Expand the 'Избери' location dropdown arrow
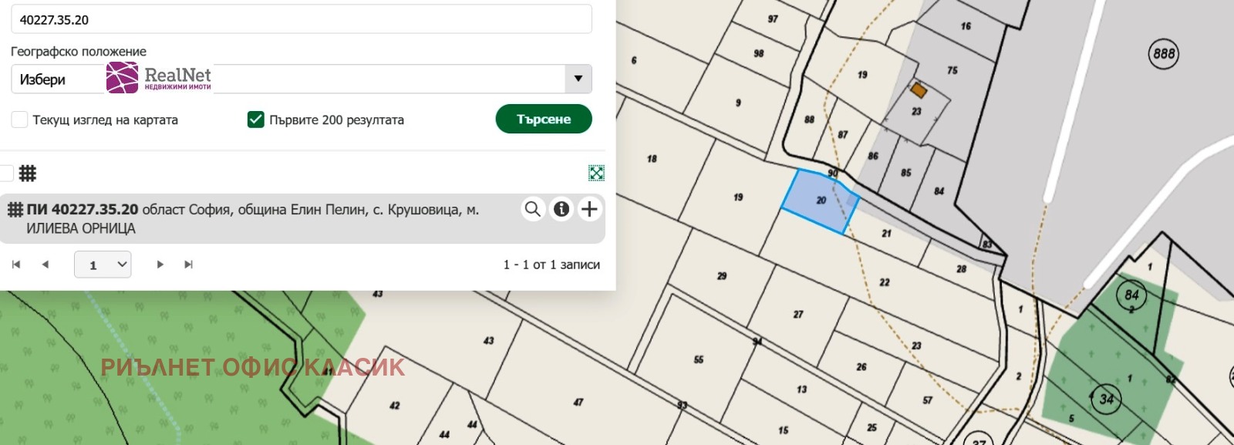The image size is (1234, 445). 578,79
